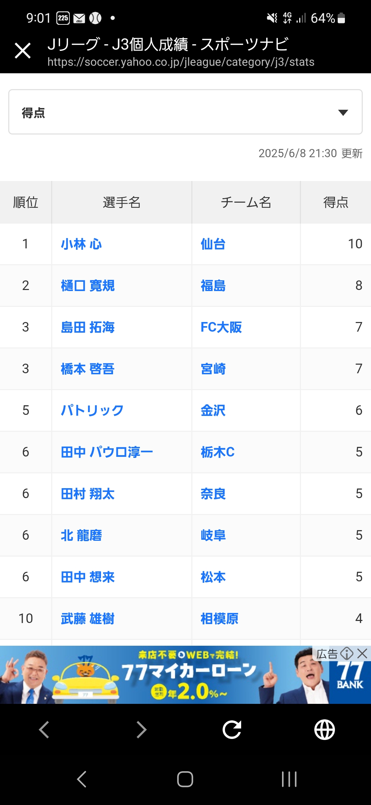Open player link 小林 心
This screenshot has height=805, width=371.
click(81, 244)
